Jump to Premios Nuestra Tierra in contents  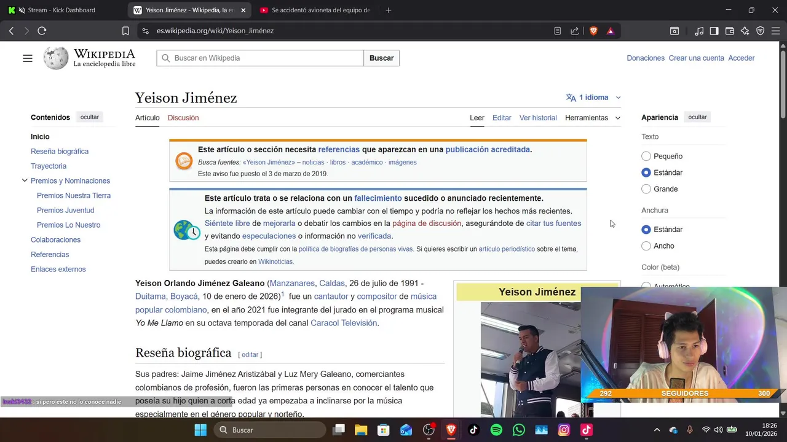point(74,196)
